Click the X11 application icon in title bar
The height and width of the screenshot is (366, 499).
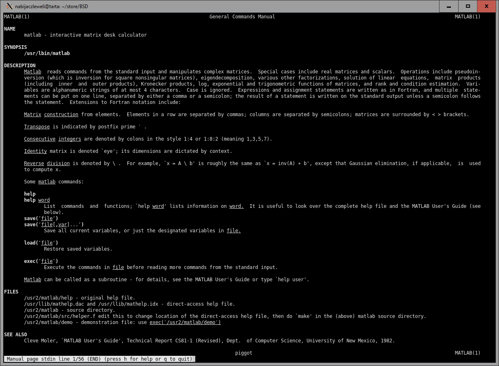[x=9, y=6]
